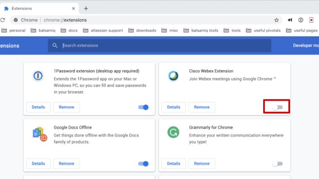
Task: Open Details for Grammarly for Chrome
Action: point(174,163)
